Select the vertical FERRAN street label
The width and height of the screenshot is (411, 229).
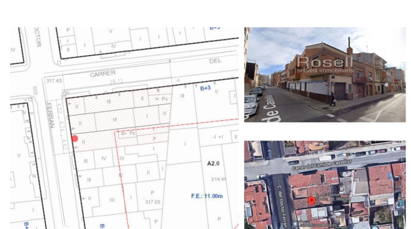[x=50, y=115]
